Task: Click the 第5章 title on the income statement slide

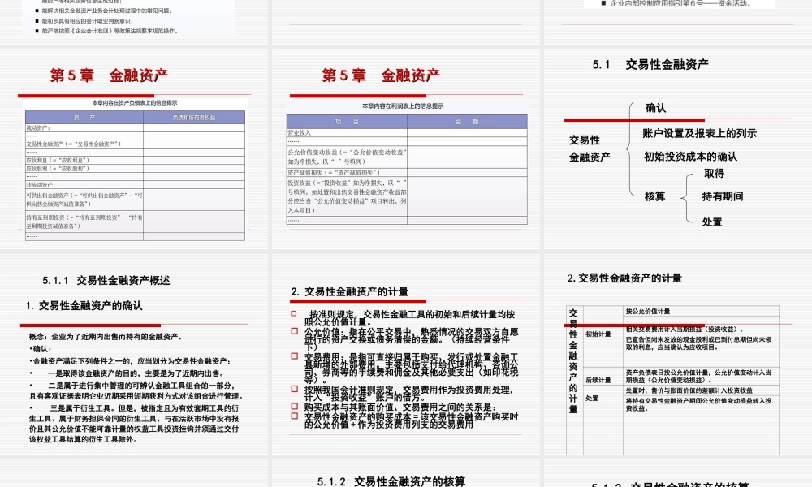Action: [381, 75]
